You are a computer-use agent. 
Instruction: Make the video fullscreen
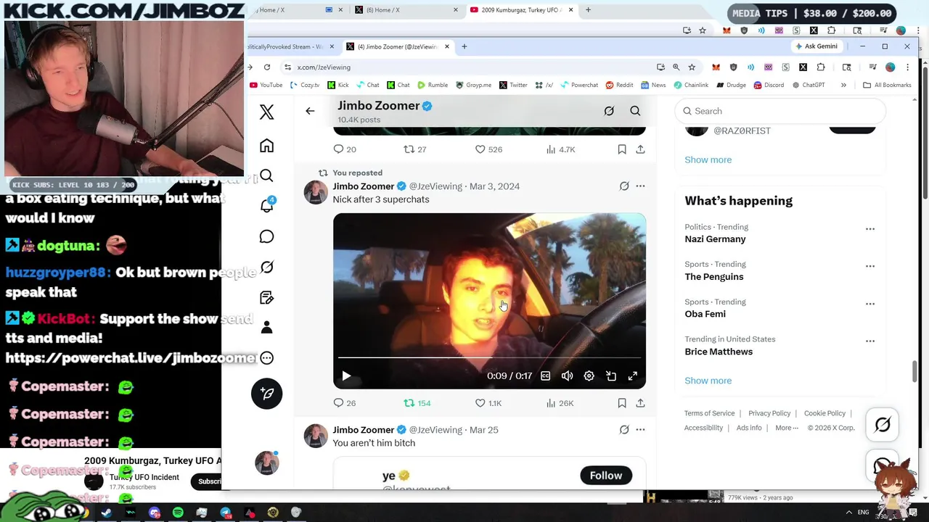click(x=633, y=376)
